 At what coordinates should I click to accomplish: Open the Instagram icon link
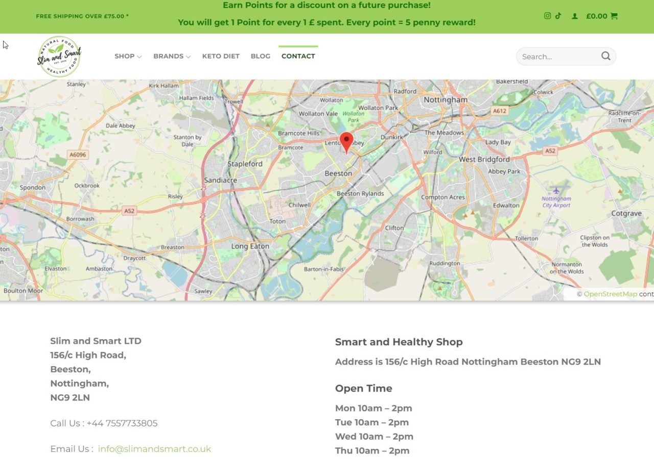547,16
